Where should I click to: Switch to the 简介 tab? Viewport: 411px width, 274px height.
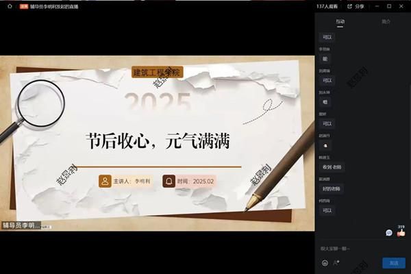pos(386,22)
